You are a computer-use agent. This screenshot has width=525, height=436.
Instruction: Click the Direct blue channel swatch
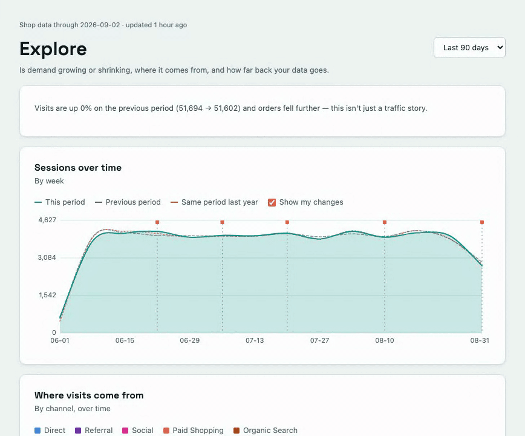37,431
